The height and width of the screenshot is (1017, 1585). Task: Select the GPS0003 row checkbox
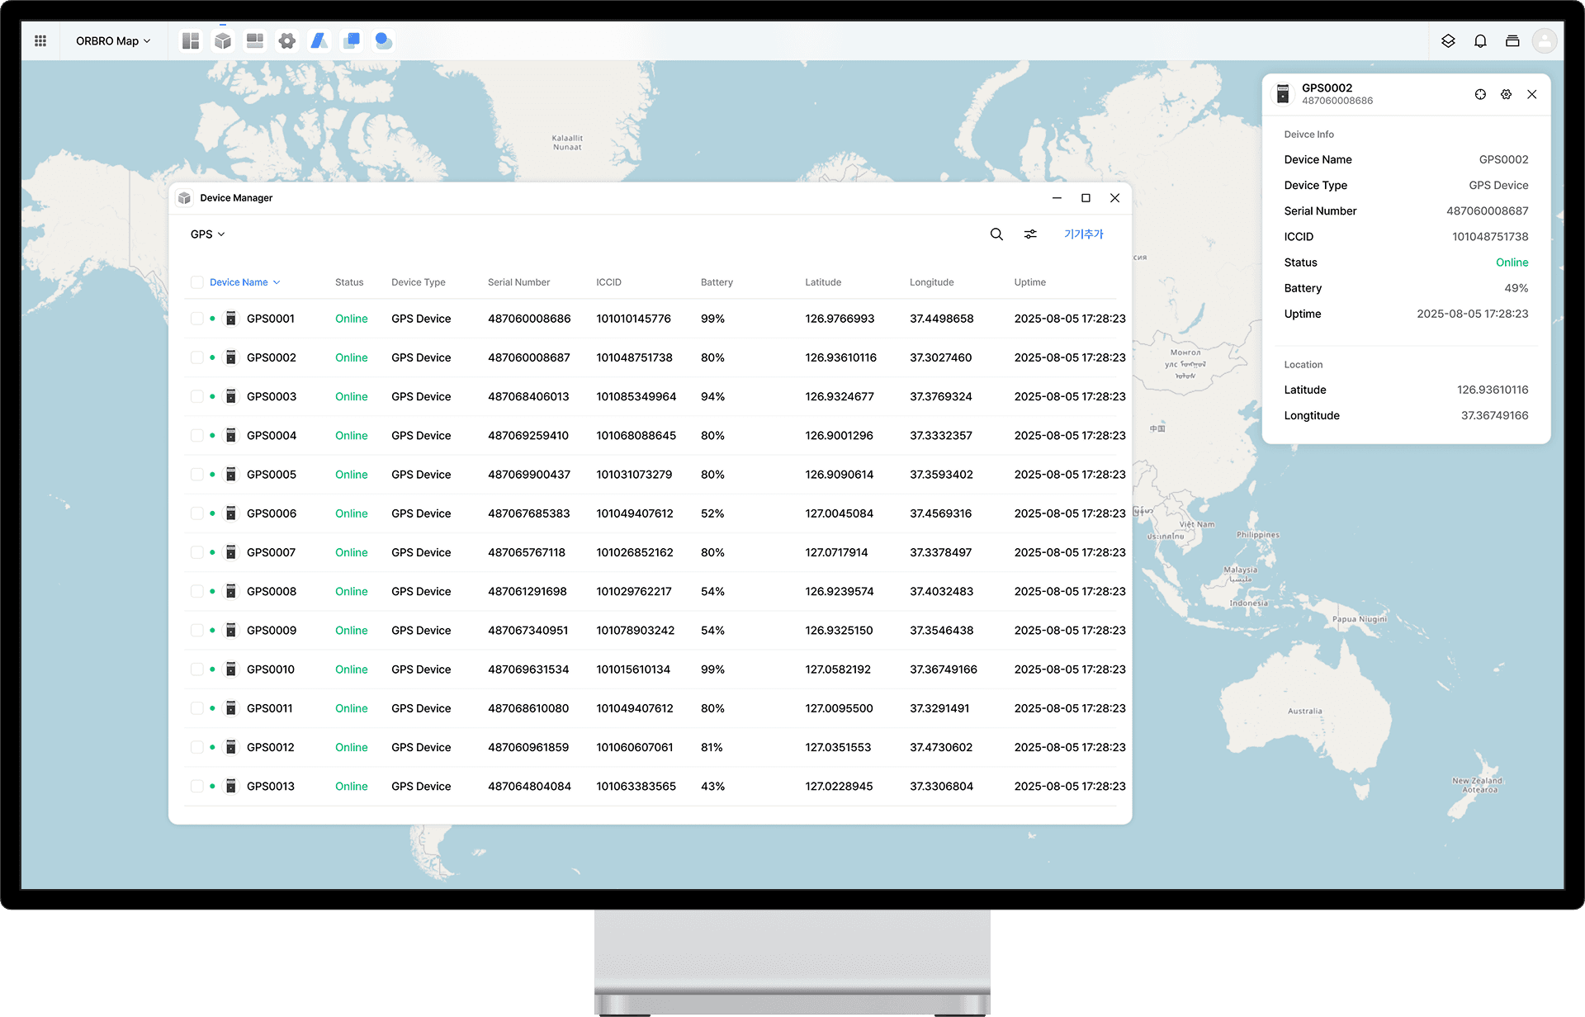(196, 396)
